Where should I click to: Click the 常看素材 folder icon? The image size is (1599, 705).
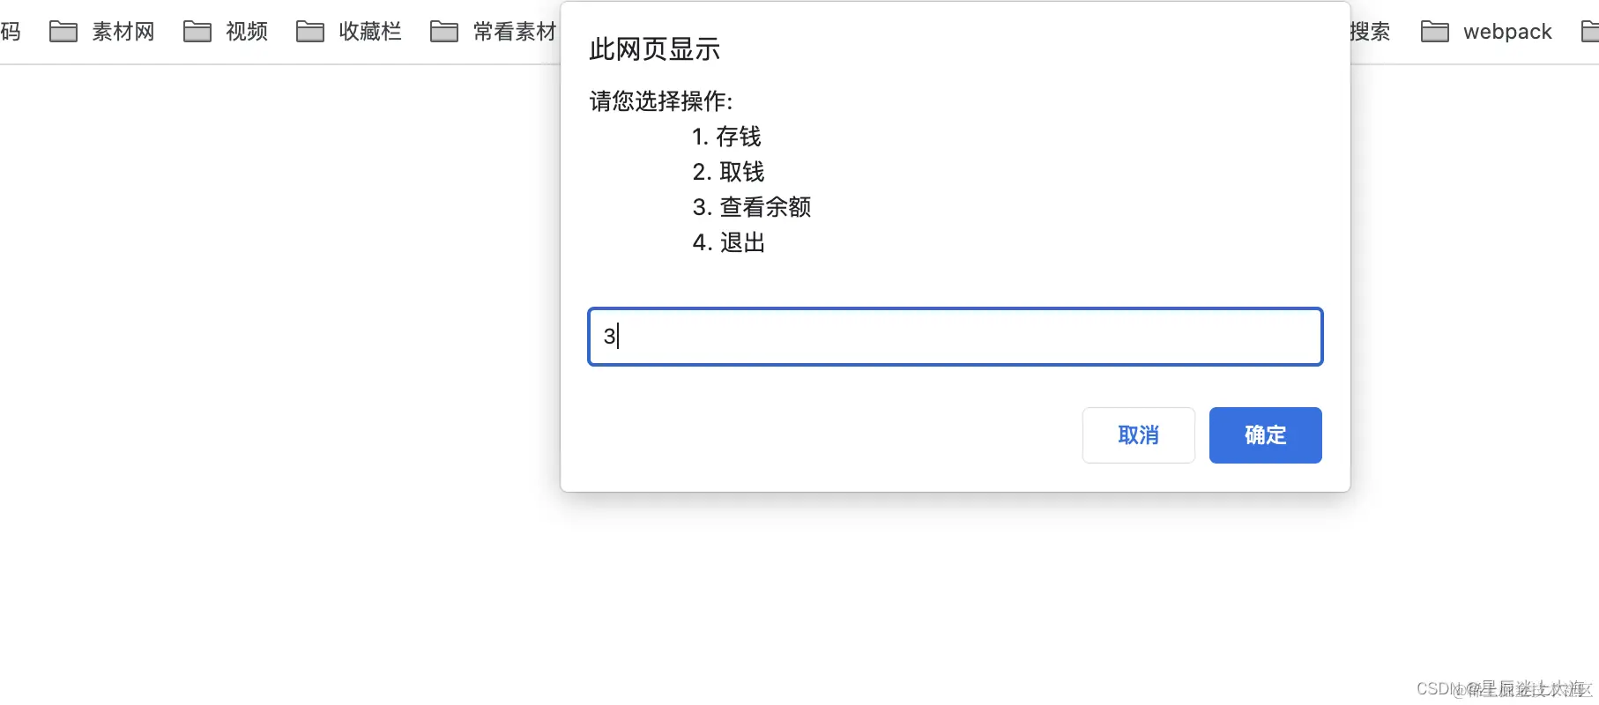point(443,31)
